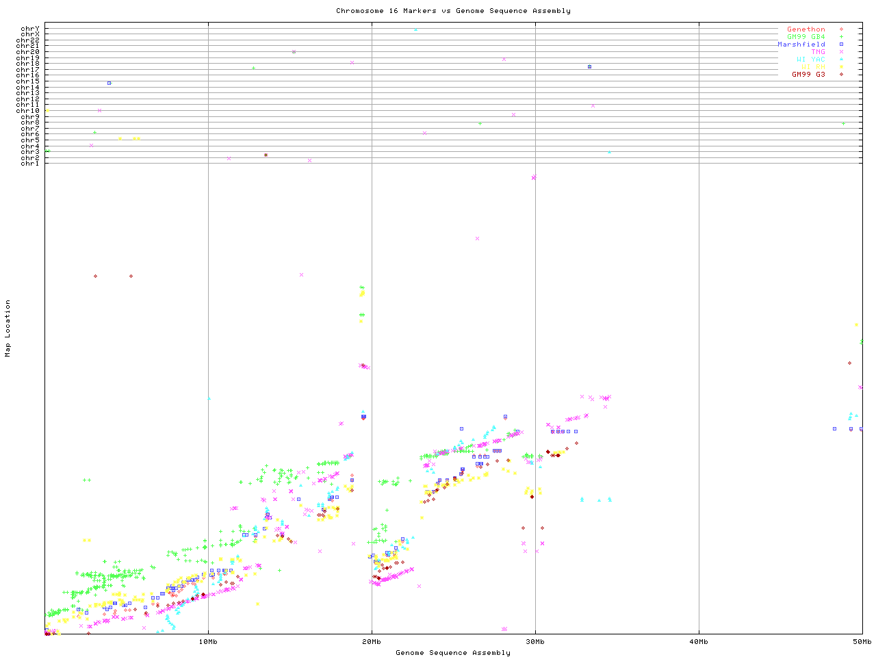Click the 50Mb x-axis tick label
The image size is (876, 657).
coord(862,642)
